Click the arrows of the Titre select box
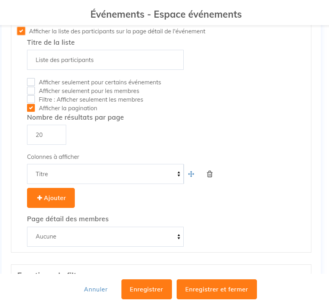Viewport: 329px width, 304px height. [x=179, y=174]
